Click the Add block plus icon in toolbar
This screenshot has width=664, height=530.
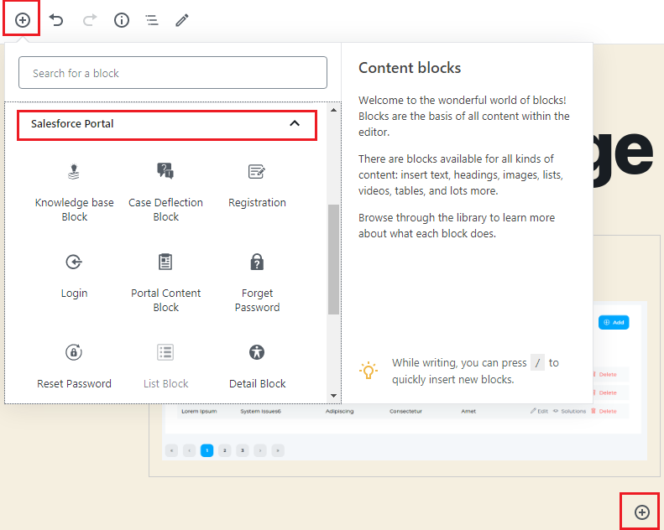click(x=23, y=20)
